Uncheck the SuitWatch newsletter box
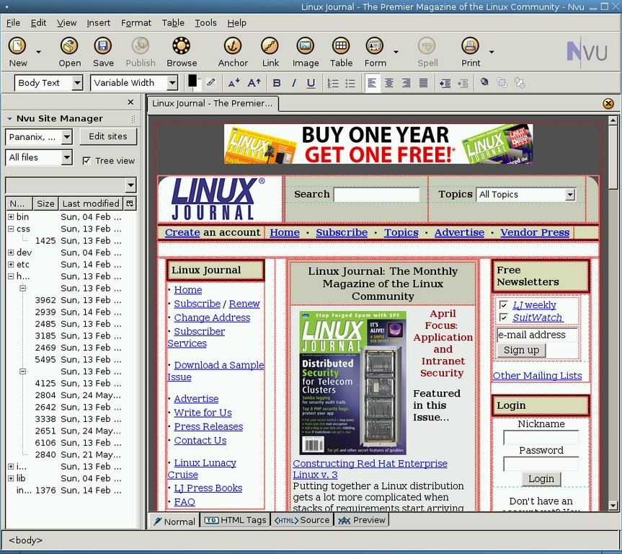 (x=503, y=317)
